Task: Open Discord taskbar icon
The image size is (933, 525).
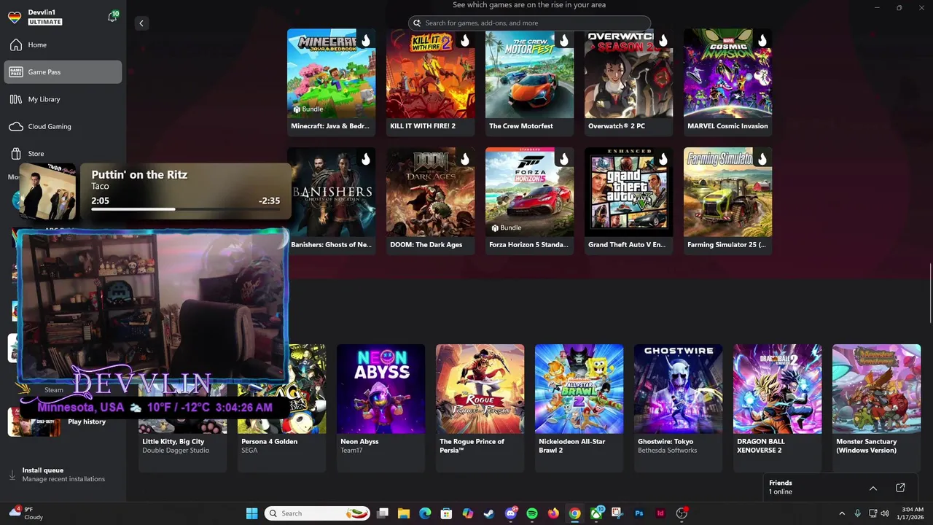Action: [511, 513]
